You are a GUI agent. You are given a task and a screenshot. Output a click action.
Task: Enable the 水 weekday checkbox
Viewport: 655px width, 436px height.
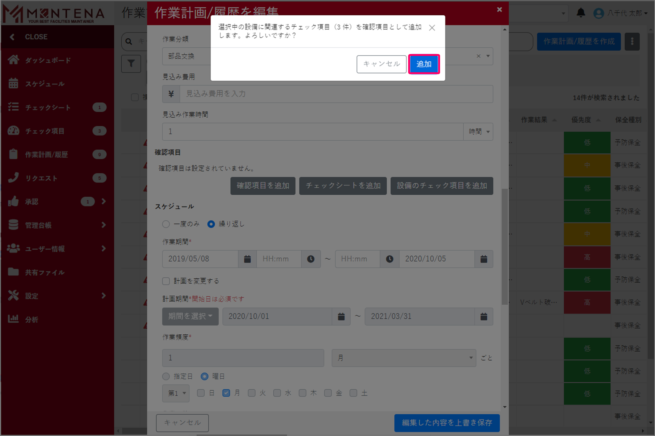(x=277, y=393)
